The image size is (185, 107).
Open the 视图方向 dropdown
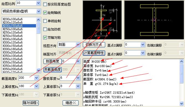click(78, 45)
